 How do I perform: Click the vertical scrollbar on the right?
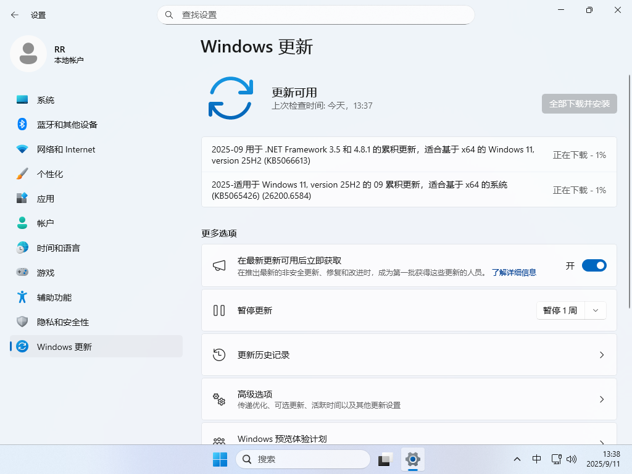(x=629, y=191)
